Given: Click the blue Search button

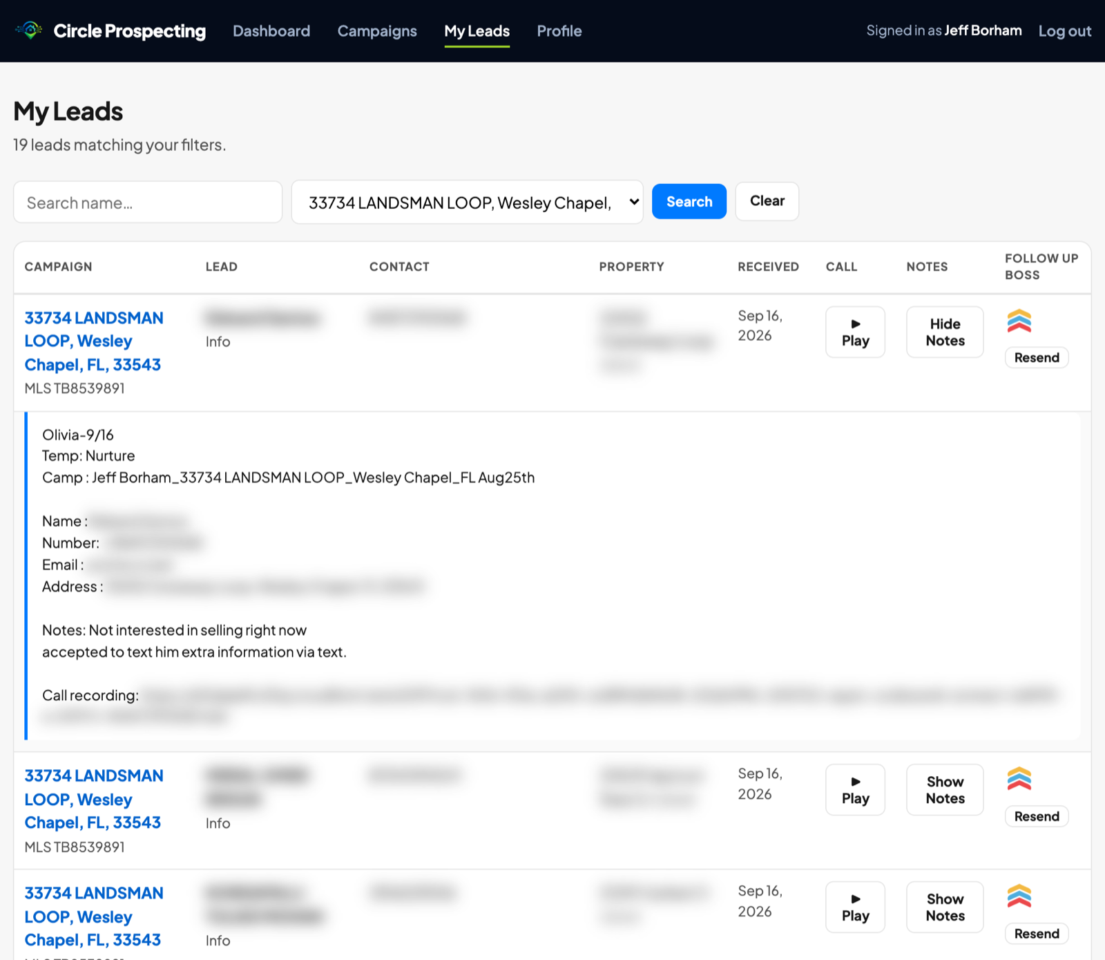Looking at the screenshot, I should (689, 201).
